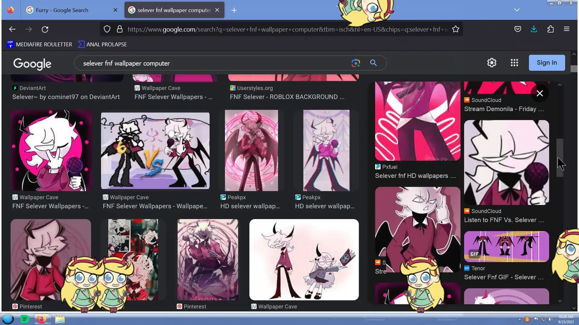Bookmark this page with the star icon

(x=455, y=29)
